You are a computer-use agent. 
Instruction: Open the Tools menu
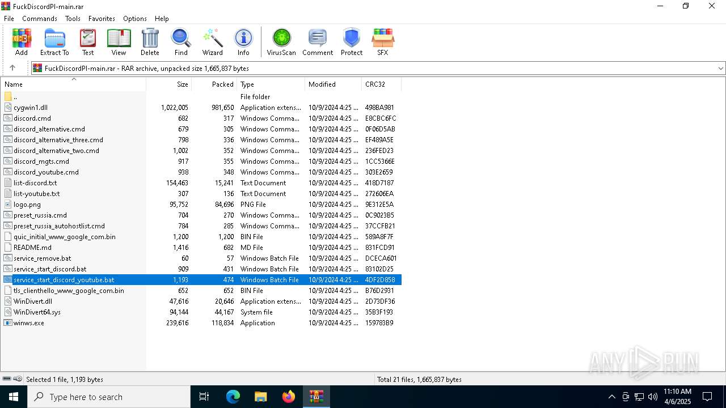point(73,19)
